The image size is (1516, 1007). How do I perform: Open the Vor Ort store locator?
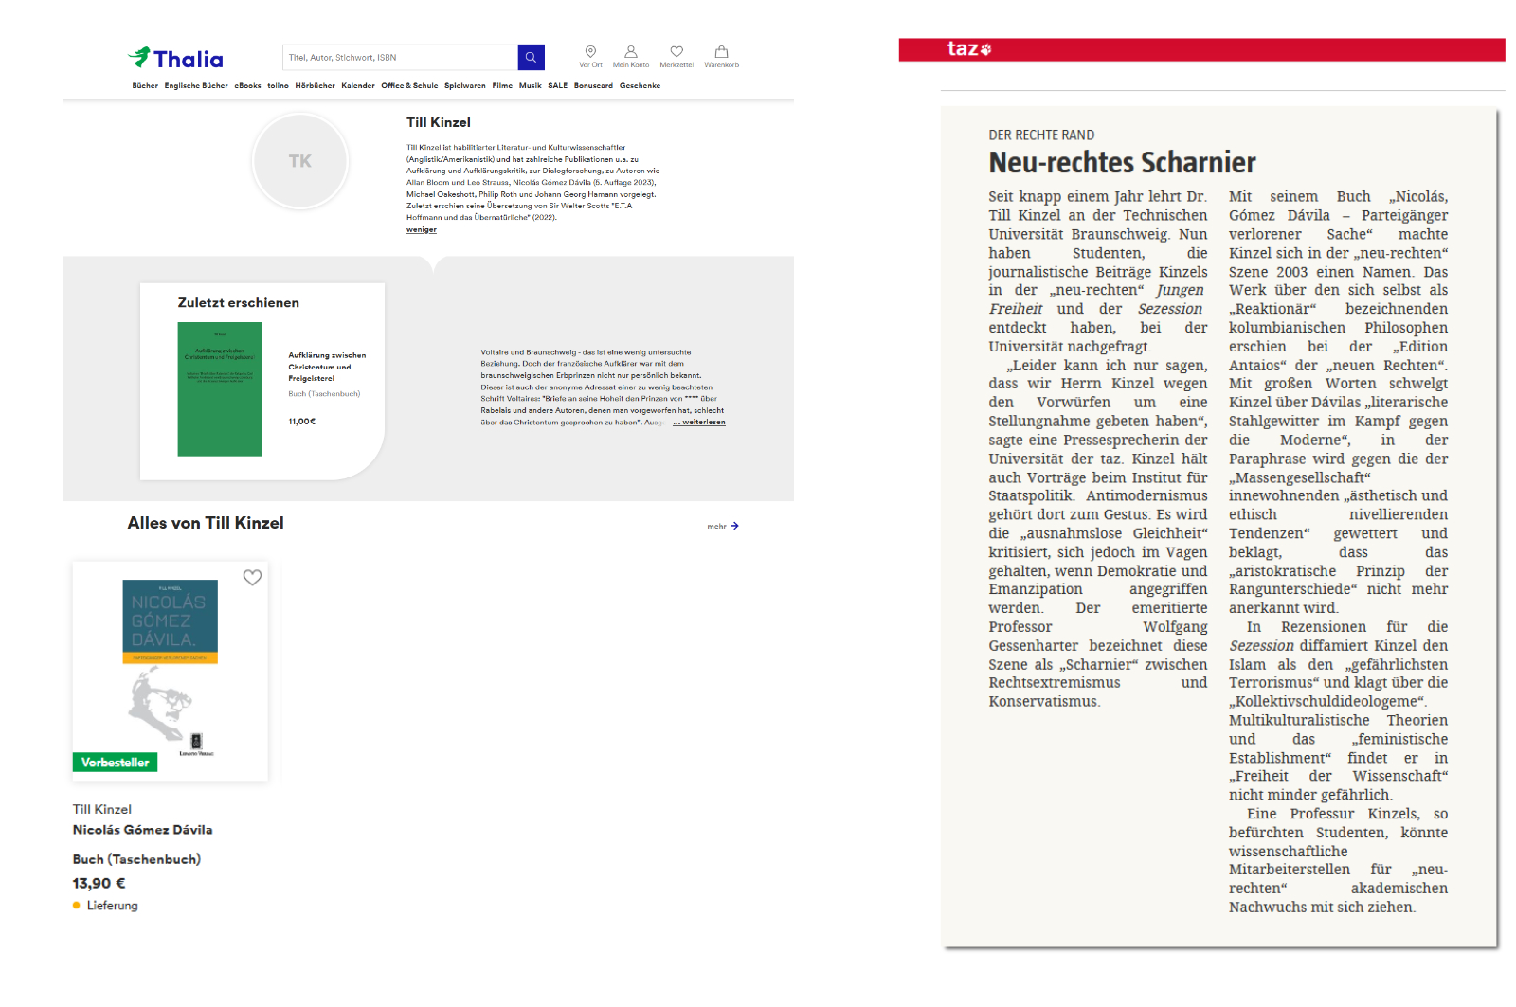tap(590, 56)
